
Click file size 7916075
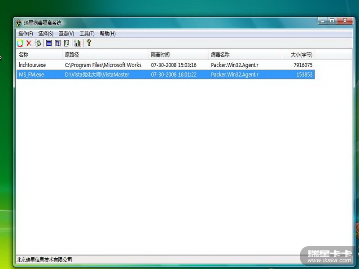click(303, 65)
